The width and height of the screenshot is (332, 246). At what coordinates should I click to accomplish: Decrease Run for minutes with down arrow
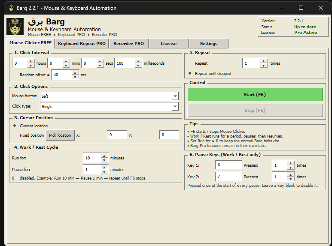[104, 160]
